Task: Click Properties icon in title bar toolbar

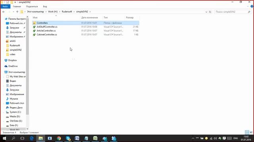Action: click(x=8, y=2)
